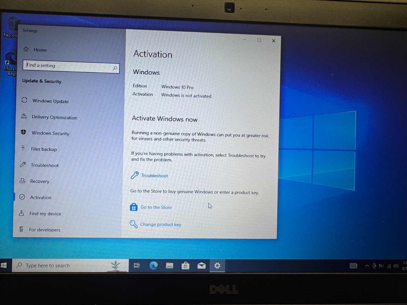Minimize the Settings window
Viewport: 407px width, 305px height.
[x=244, y=40]
